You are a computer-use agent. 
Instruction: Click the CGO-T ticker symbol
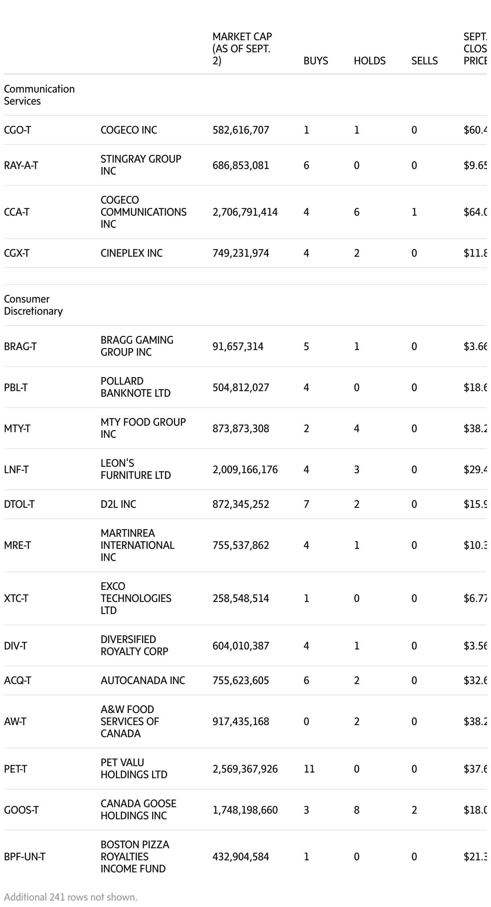(x=17, y=130)
